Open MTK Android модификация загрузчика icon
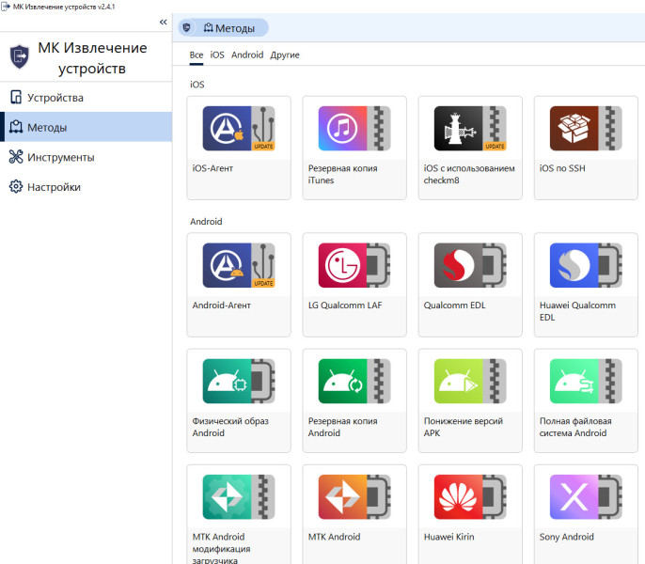Image resolution: width=645 pixels, height=564 pixels. pyautogui.click(x=239, y=497)
